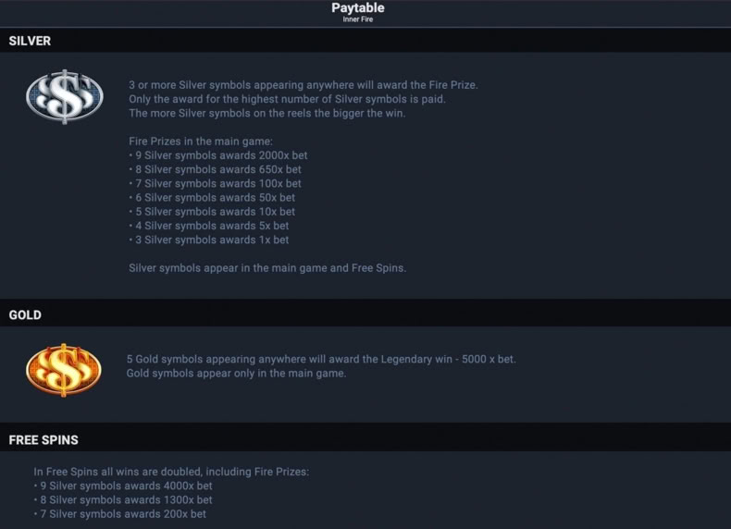Screen dimensions: 731x529
Task: Select the FREE SPINS section header
Action: [43, 440]
